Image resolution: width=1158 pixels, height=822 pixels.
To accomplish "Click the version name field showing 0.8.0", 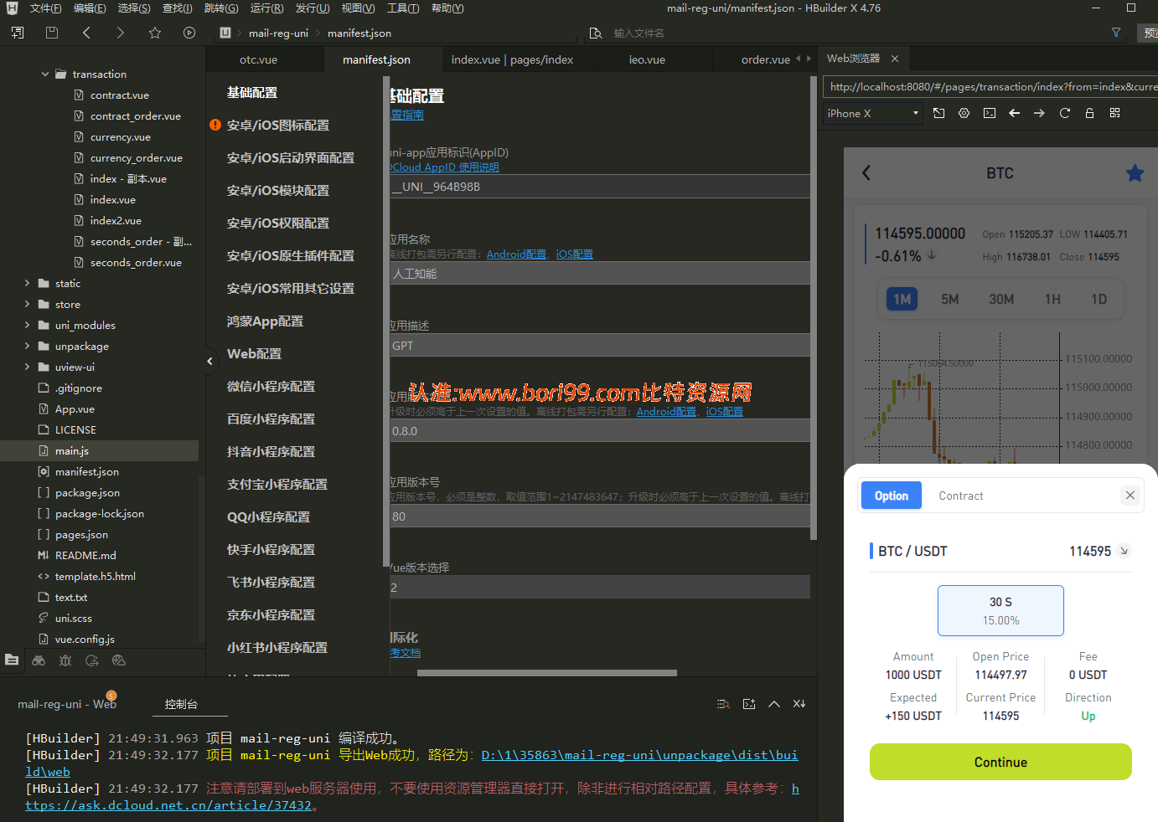I will [x=600, y=431].
